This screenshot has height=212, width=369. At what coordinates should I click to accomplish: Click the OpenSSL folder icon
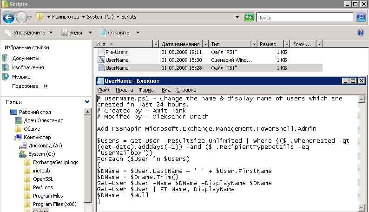(27, 179)
